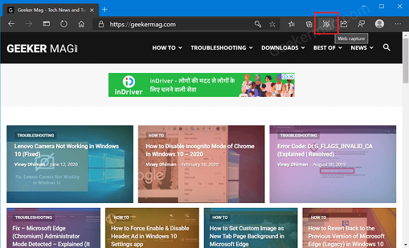Click the scrollbar up arrow

(x=406, y=35)
